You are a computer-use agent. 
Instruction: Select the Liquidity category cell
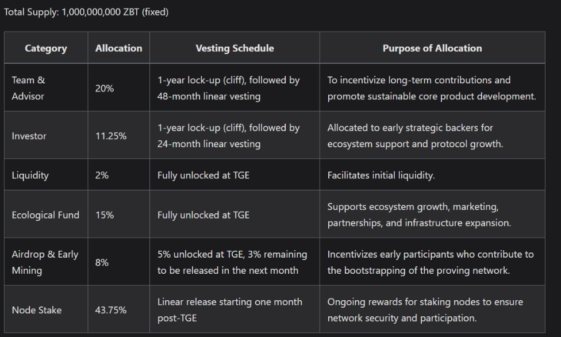coord(30,175)
